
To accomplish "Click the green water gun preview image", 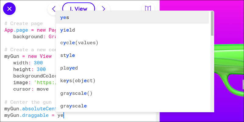I will tap(229, 68).
